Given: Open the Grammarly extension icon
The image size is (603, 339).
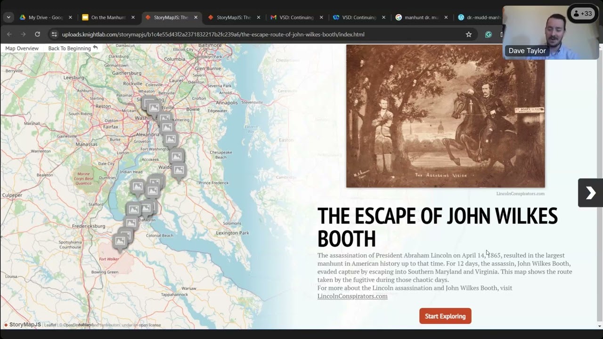Looking at the screenshot, I should [489, 34].
